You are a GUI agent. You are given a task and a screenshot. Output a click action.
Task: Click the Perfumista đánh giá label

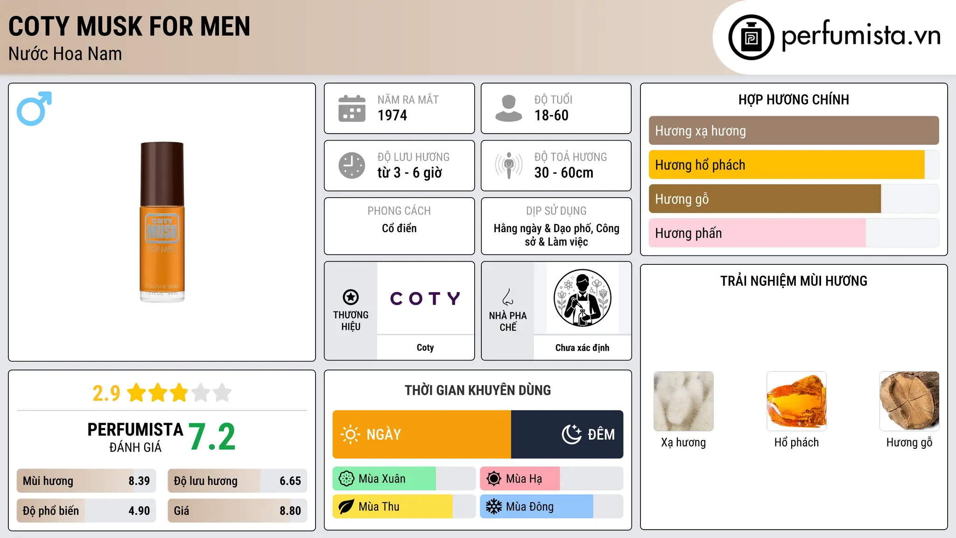tap(135, 438)
